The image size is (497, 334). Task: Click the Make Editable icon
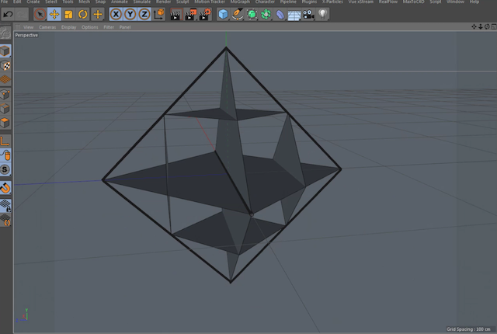[5, 33]
